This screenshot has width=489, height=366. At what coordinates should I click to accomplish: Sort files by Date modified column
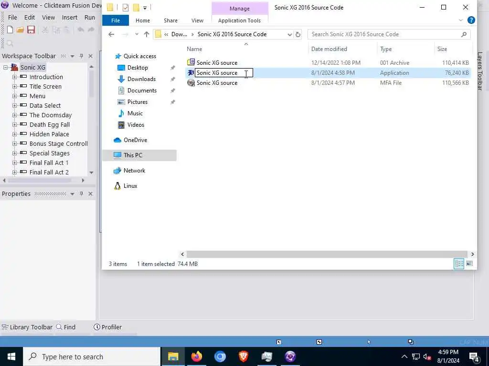329,49
